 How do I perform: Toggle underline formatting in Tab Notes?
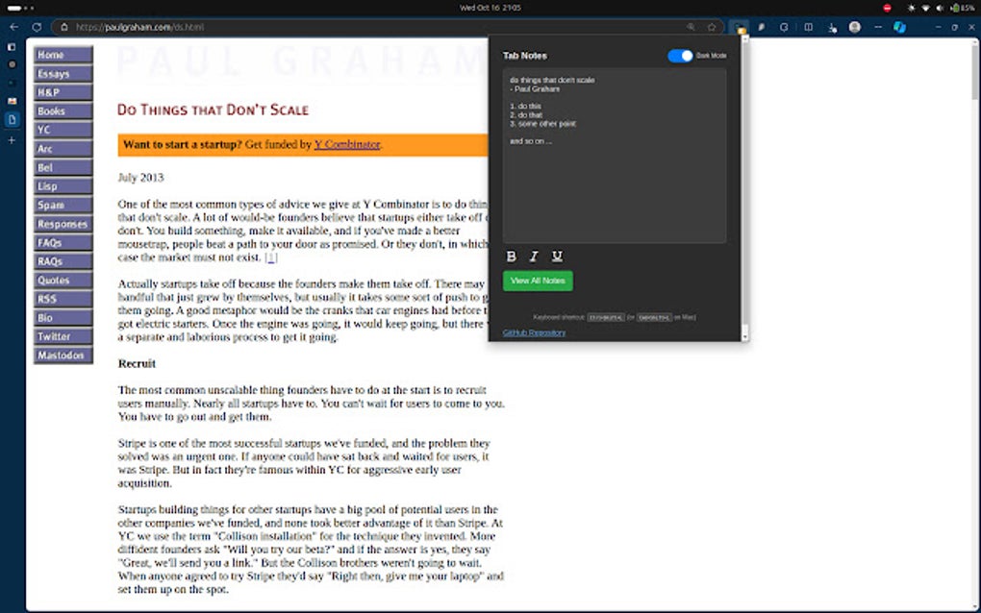[557, 256]
